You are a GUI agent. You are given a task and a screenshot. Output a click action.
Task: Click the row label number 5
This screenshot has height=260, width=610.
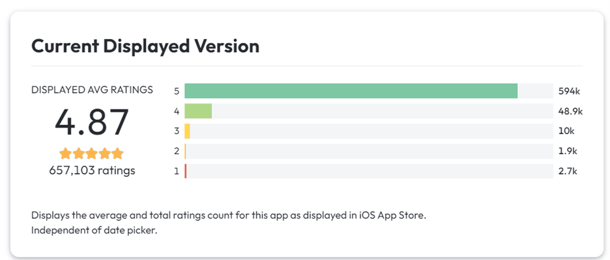(177, 91)
